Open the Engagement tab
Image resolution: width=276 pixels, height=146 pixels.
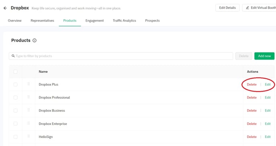tap(95, 20)
